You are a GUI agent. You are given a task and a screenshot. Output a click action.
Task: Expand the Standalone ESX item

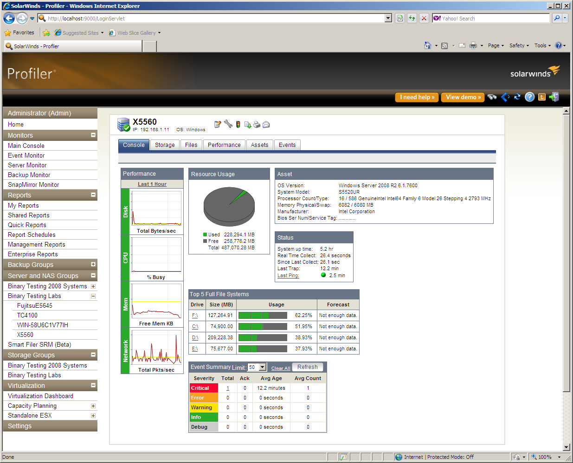point(93,416)
